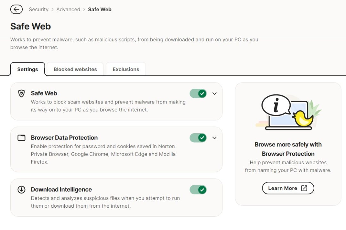Screen dimensions: 346x230
Task: Expand the Safe Web options chevron
Action: click(214, 94)
